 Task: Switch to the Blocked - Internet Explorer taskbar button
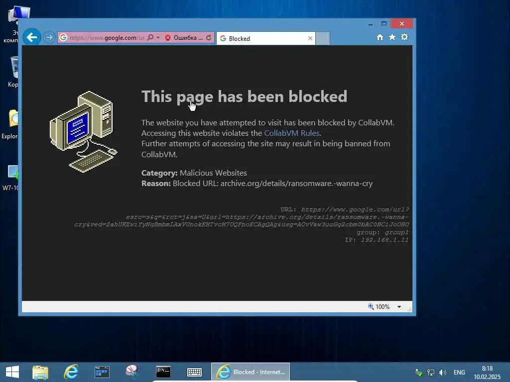click(251, 372)
